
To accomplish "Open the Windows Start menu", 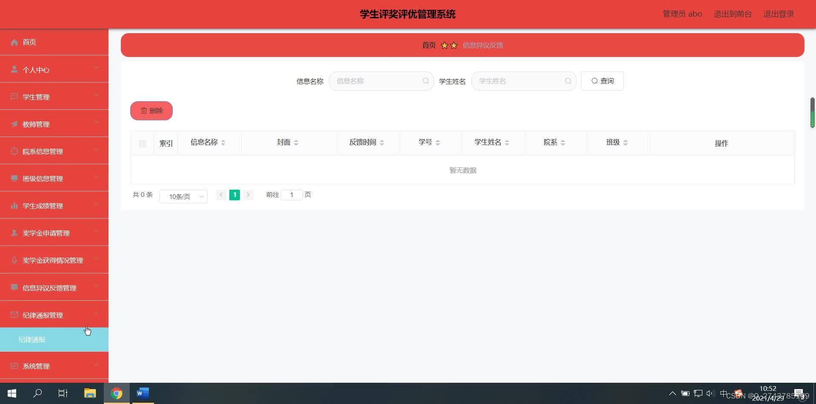I will point(12,393).
